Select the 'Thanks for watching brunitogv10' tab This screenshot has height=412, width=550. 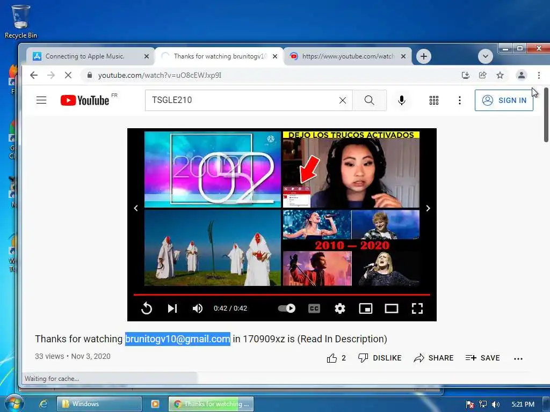(219, 56)
